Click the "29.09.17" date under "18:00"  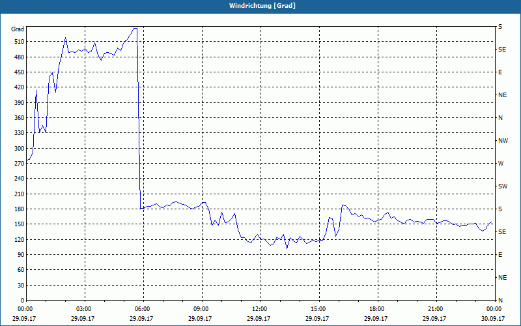click(x=376, y=318)
